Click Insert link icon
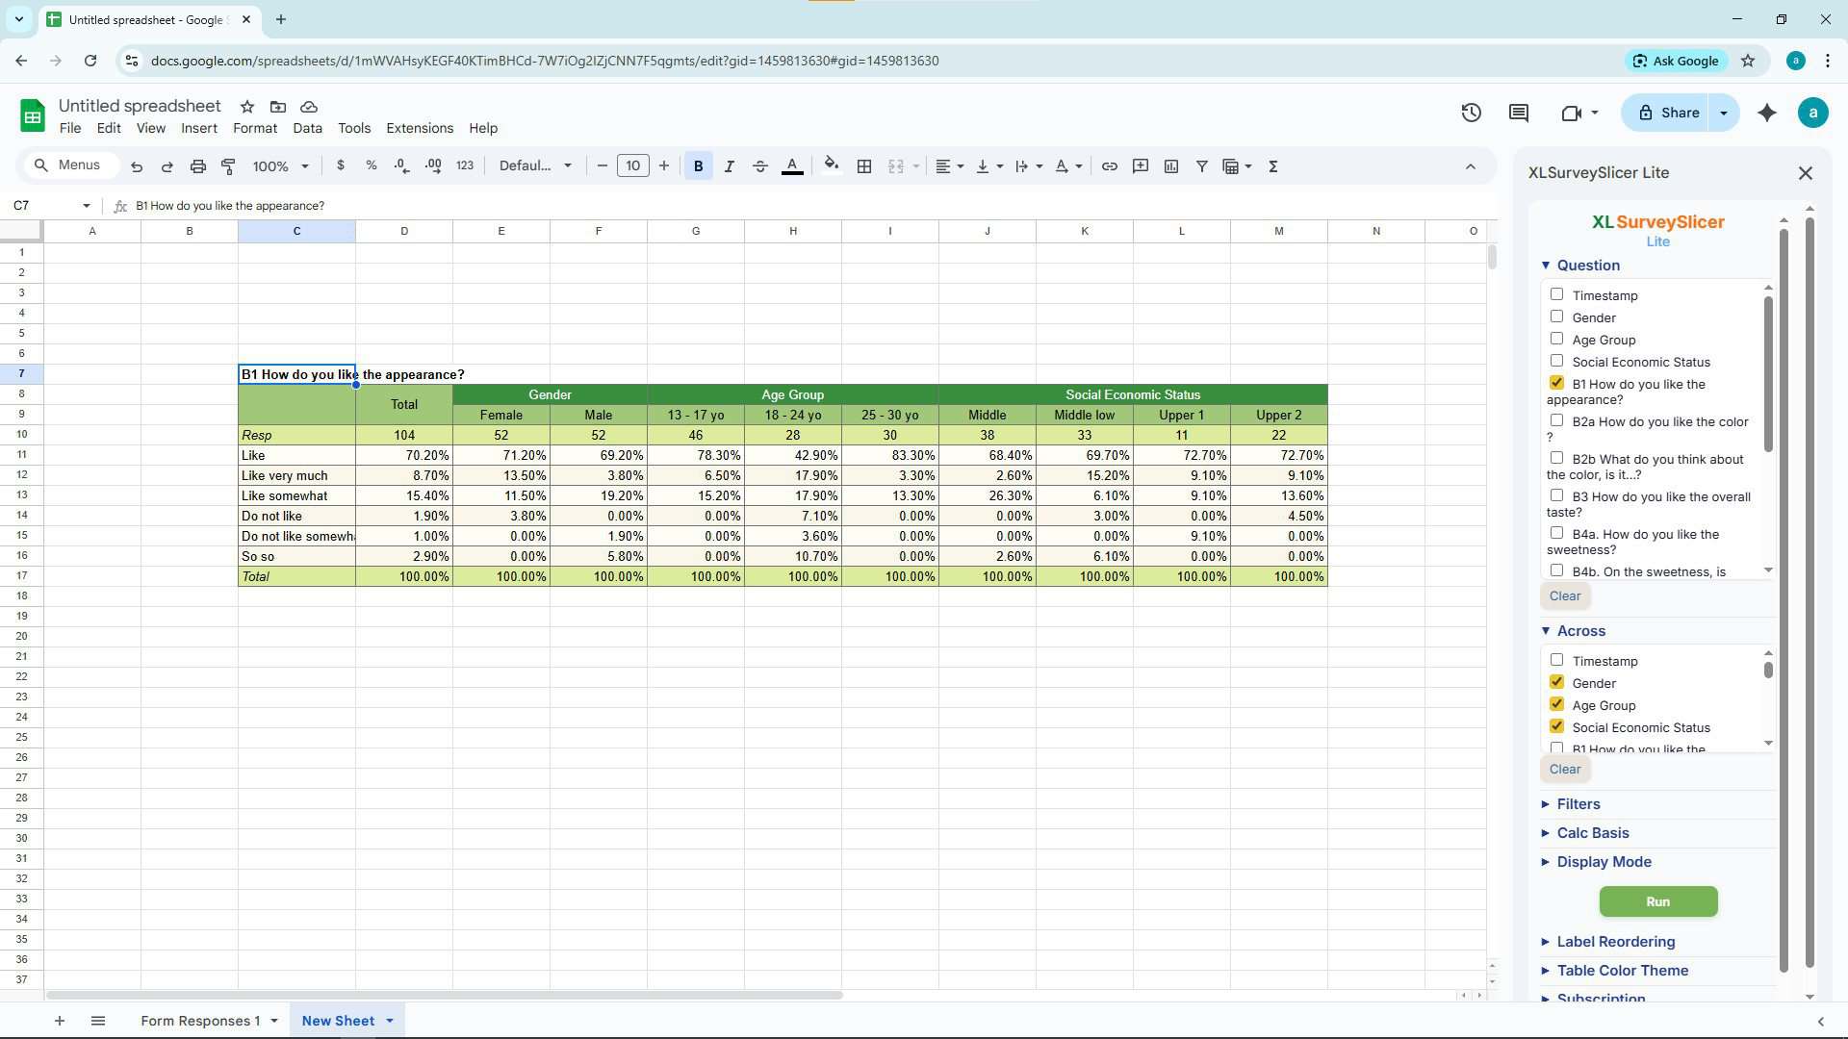Image resolution: width=1848 pixels, height=1039 pixels. (1110, 166)
